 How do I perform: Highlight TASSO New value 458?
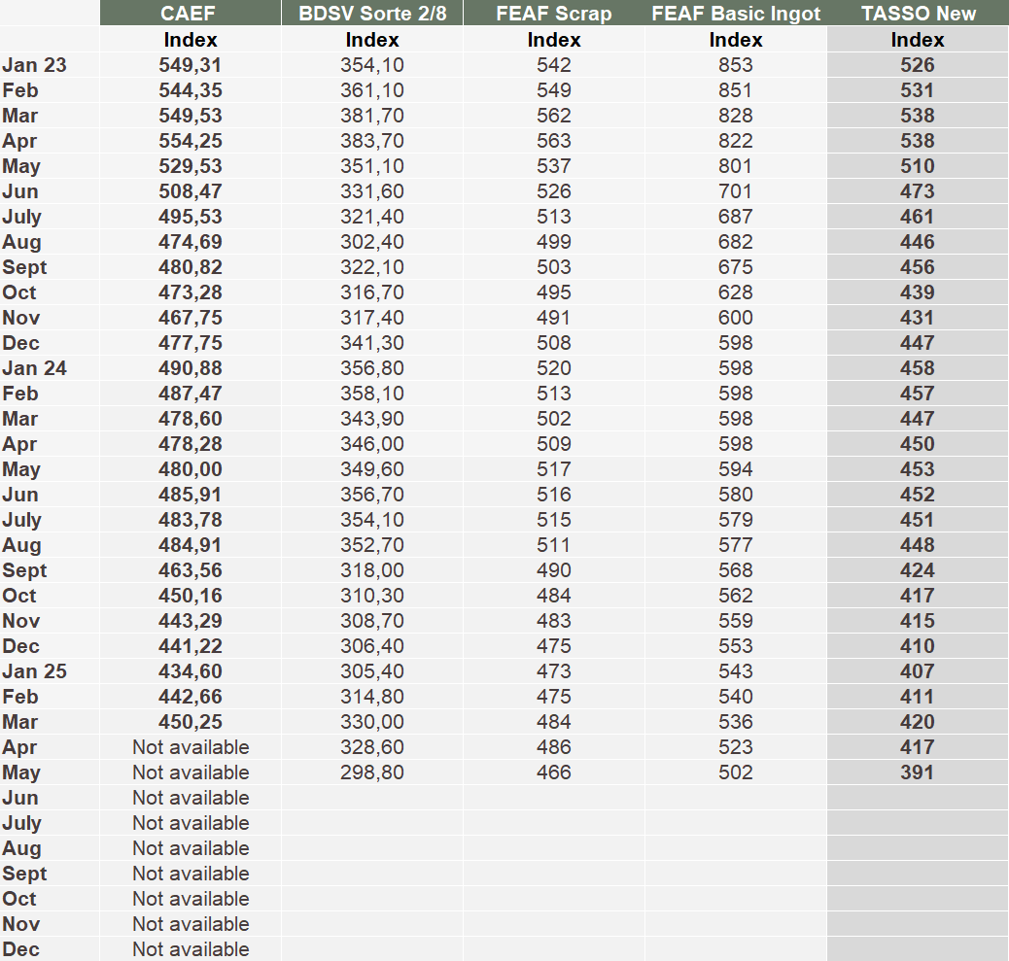click(918, 368)
